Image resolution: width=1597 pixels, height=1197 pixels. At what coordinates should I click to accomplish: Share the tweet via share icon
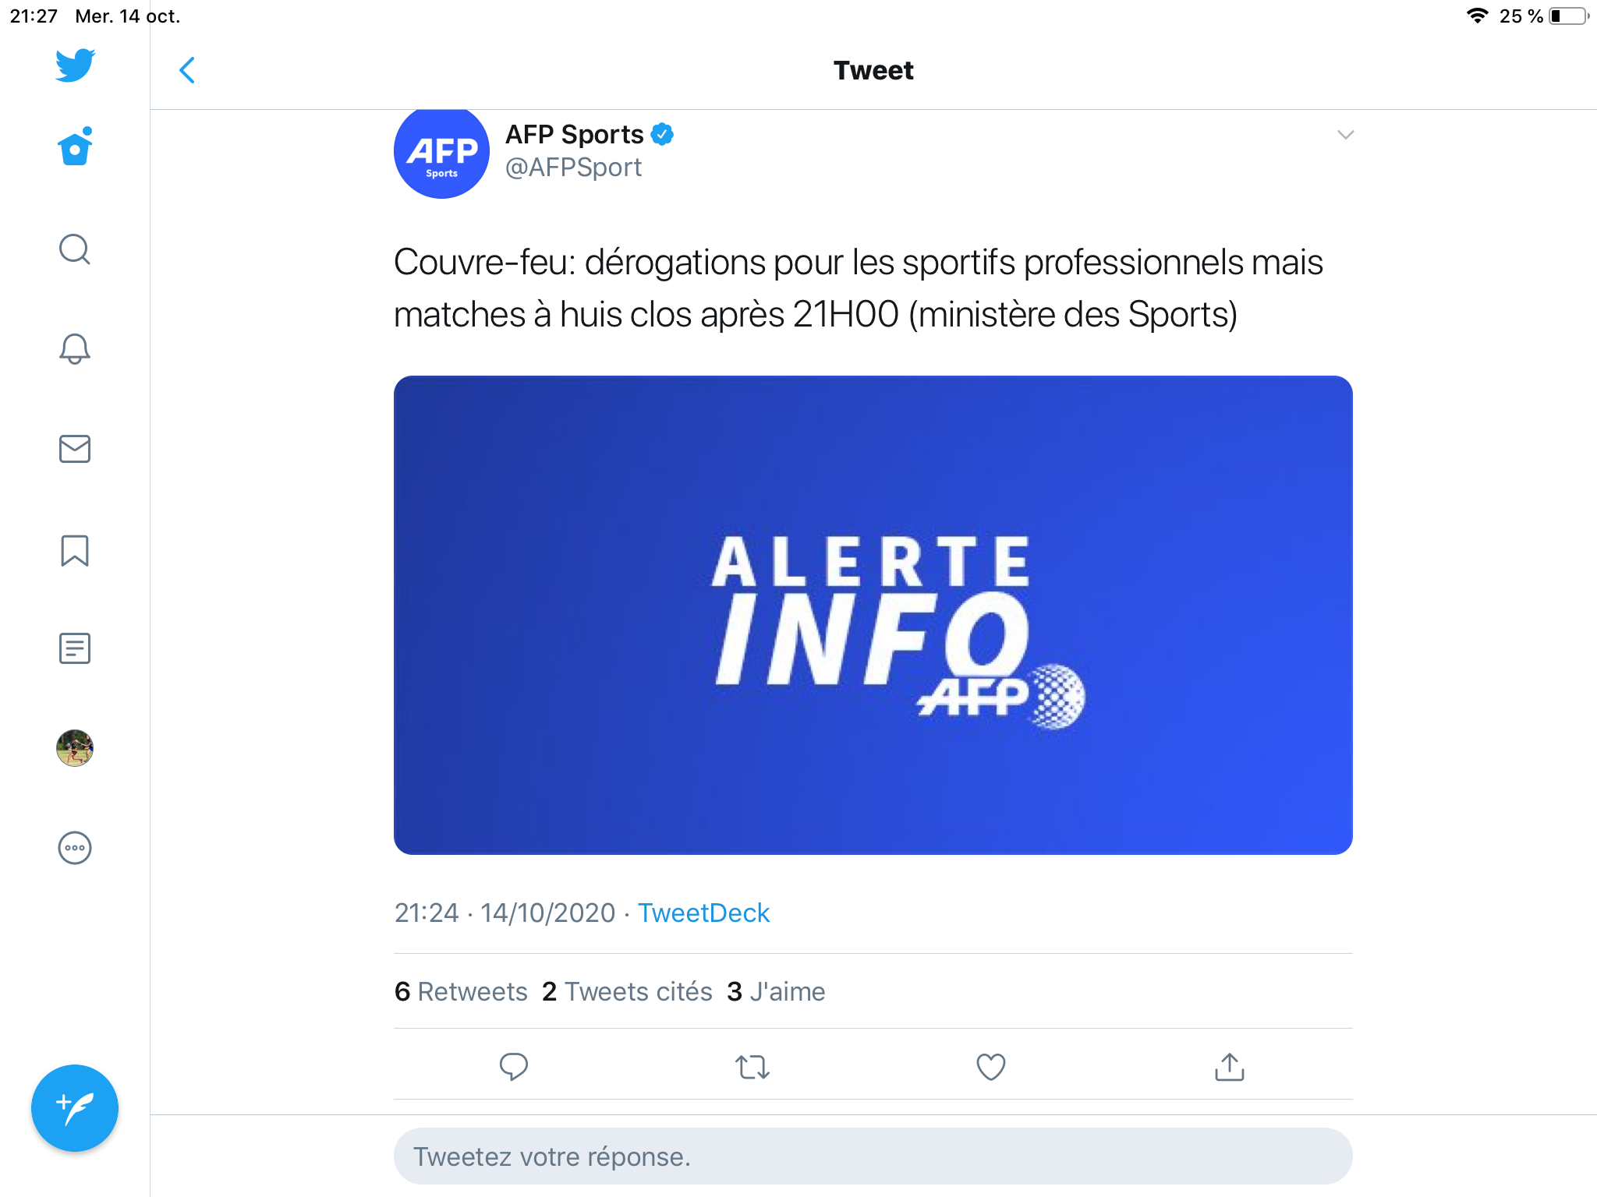tap(1229, 1066)
